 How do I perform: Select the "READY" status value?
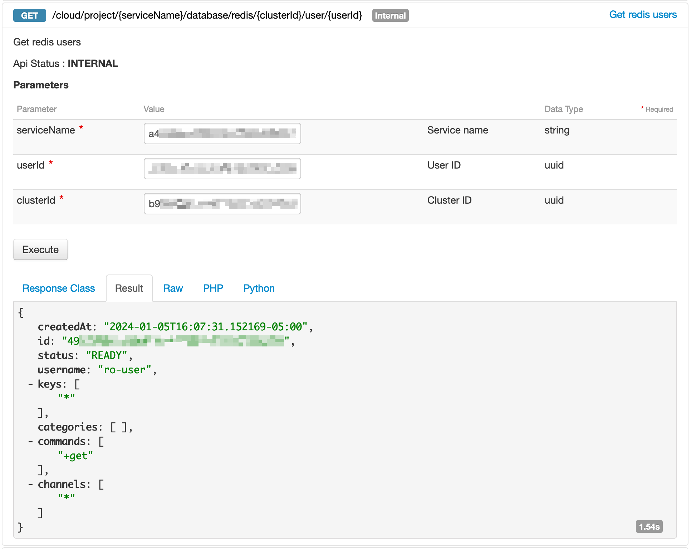click(107, 355)
